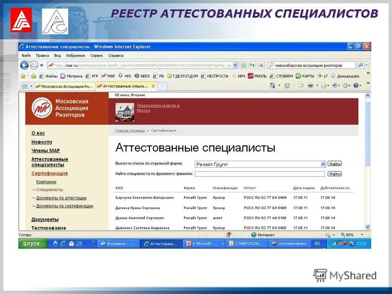Open the address bar history dropdown
Viewport: 392px width, 294px height.
[235, 65]
